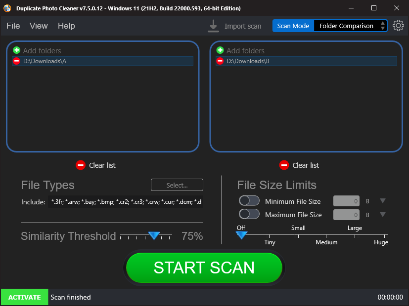409x306 pixels.
Task: Click the START SCAN button
Action: 204,268
